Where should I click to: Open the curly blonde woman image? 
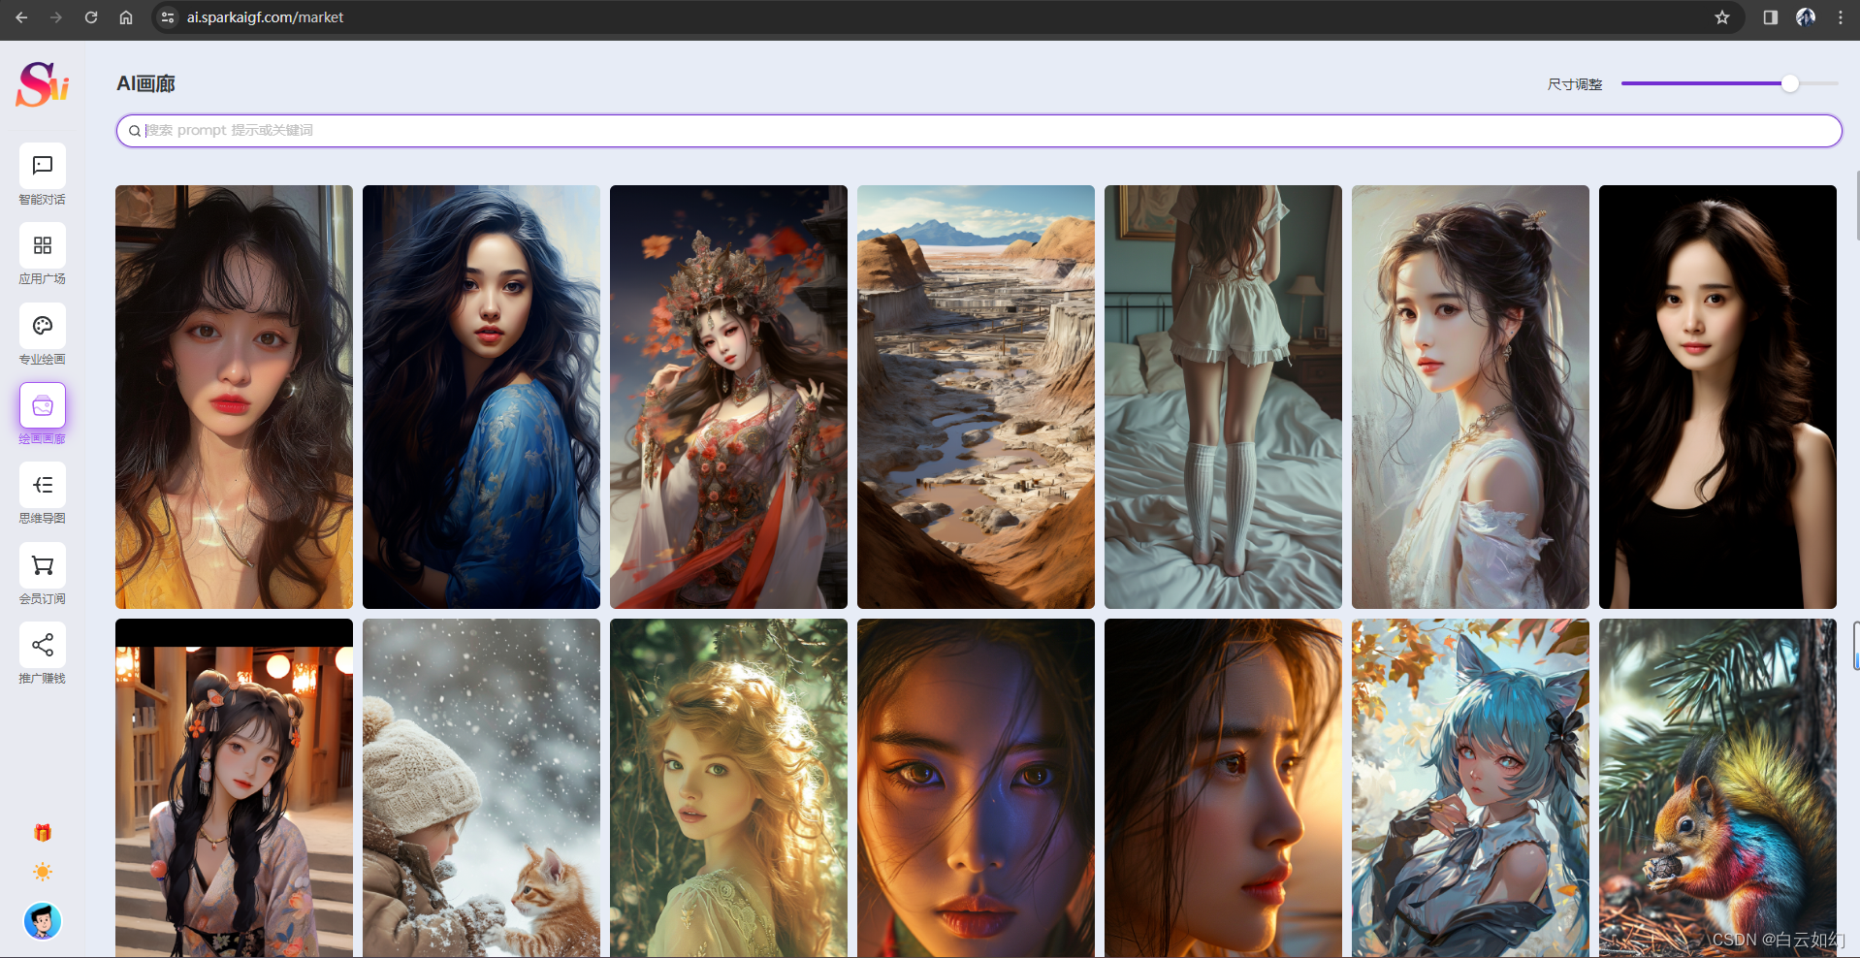(728, 788)
